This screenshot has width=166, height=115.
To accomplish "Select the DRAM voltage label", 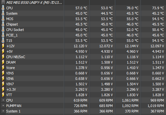I will click(11, 62).
